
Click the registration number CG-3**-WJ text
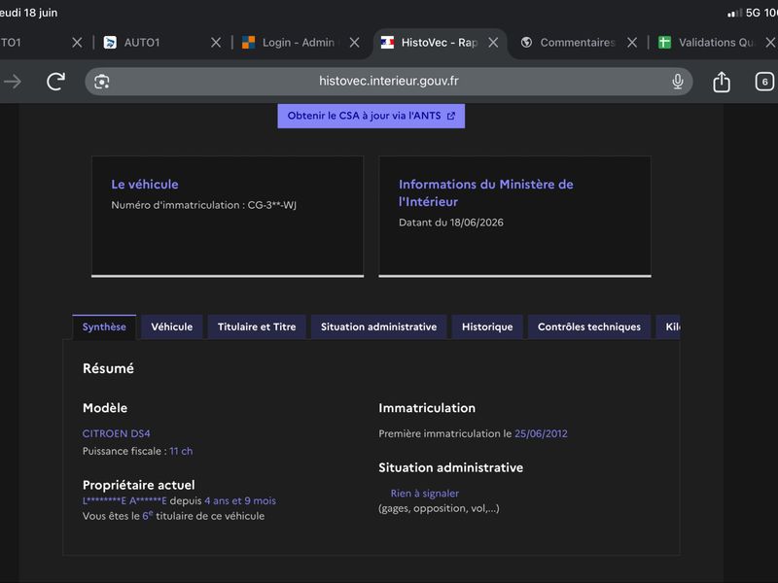272,205
